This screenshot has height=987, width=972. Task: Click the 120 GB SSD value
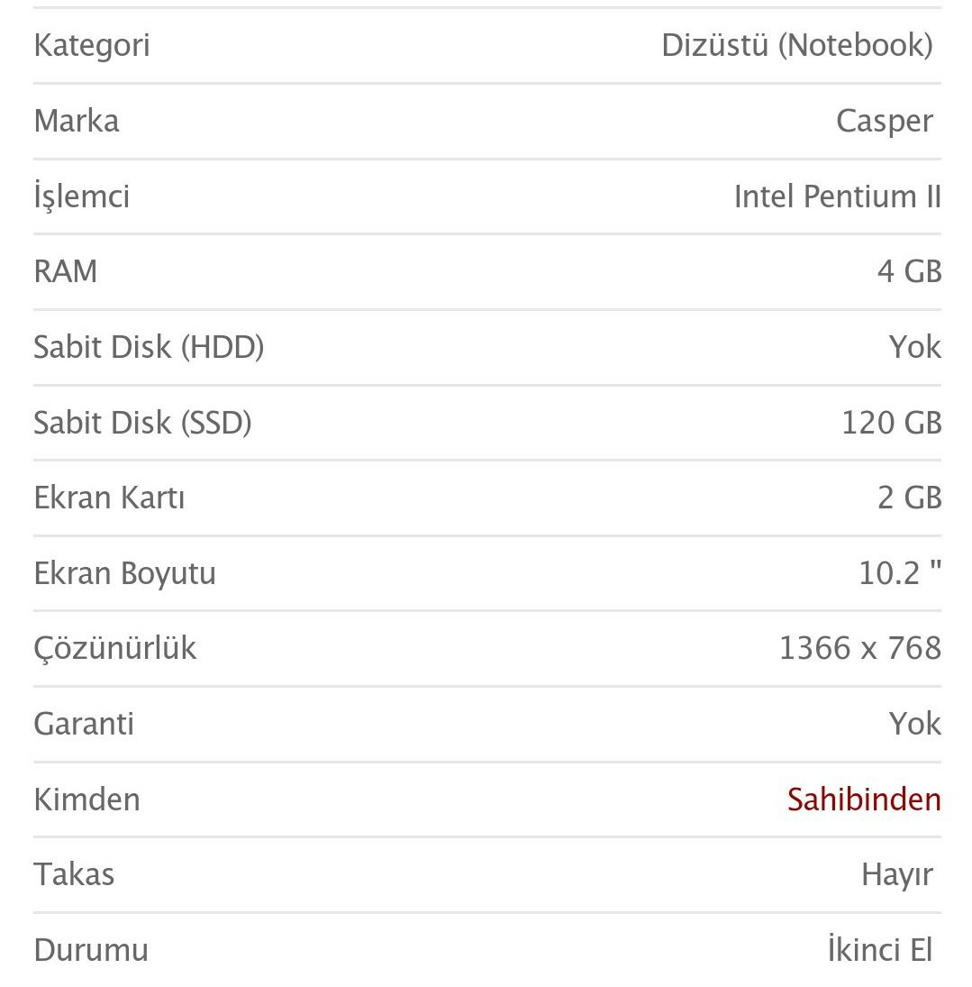point(892,423)
